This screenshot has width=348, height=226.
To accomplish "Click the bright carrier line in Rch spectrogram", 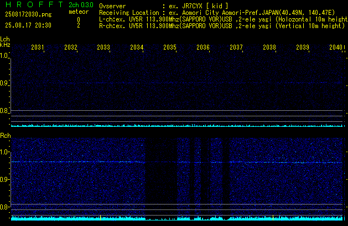I will pos(177,162).
